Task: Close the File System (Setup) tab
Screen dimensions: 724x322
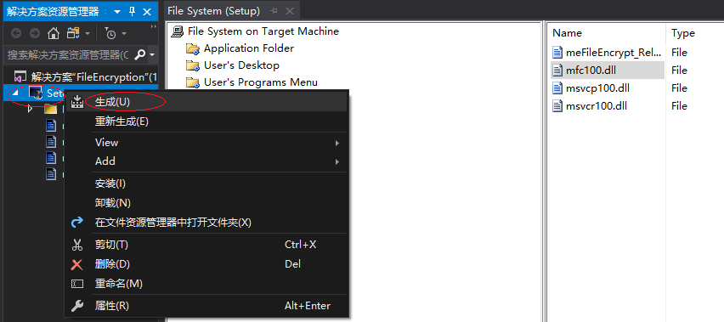Action: (x=290, y=11)
